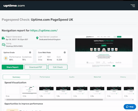The width and height of the screenshot is (138, 111).
Task: Click the LCP value 1.4 s
Action: pyautogui.click(x=40, y=60)
